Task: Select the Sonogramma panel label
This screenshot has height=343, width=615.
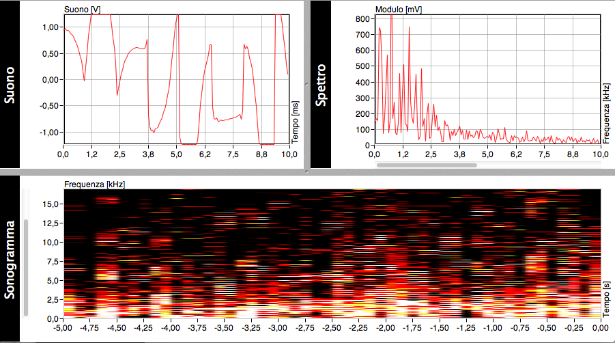Action: point(10,260)
